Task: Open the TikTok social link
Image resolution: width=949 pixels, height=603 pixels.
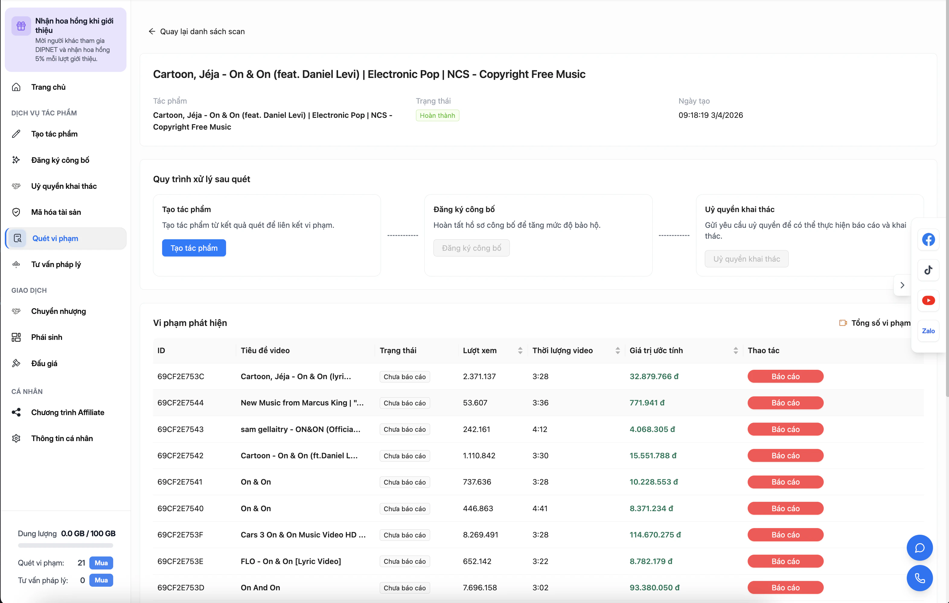Action: 928,270
